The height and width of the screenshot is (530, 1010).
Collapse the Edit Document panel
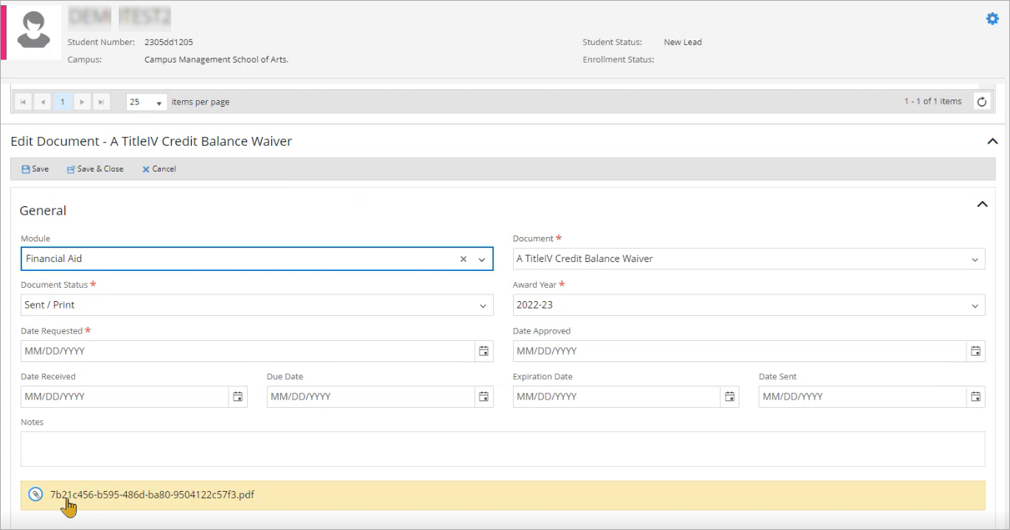992,141
